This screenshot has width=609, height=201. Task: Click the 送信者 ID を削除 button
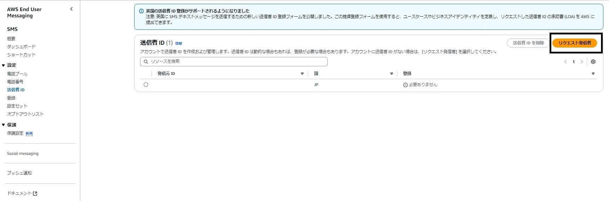pyautogui.click(x=528, y=43)
